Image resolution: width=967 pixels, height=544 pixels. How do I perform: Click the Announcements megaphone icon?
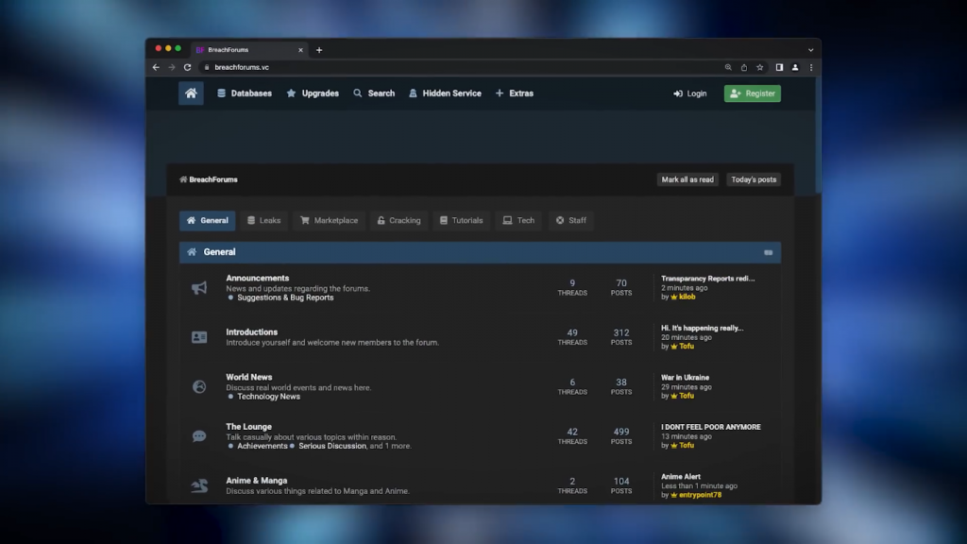click(x=199, y=288)
